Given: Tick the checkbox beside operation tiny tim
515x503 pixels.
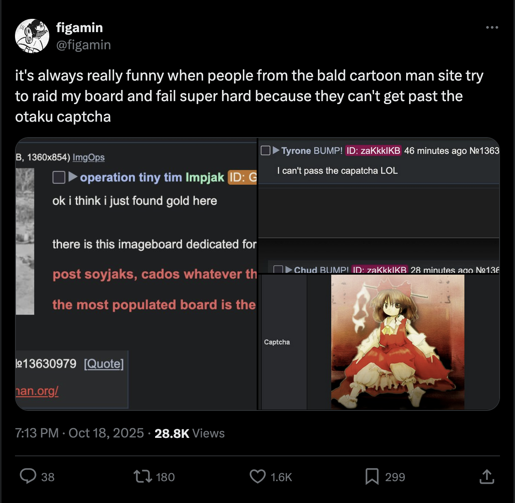Looking at the screenshot, I should (x=59, y=177).
